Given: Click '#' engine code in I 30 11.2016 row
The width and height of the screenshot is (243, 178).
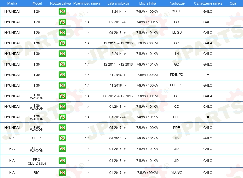Looking at the screenshot, I should (208, 75).
